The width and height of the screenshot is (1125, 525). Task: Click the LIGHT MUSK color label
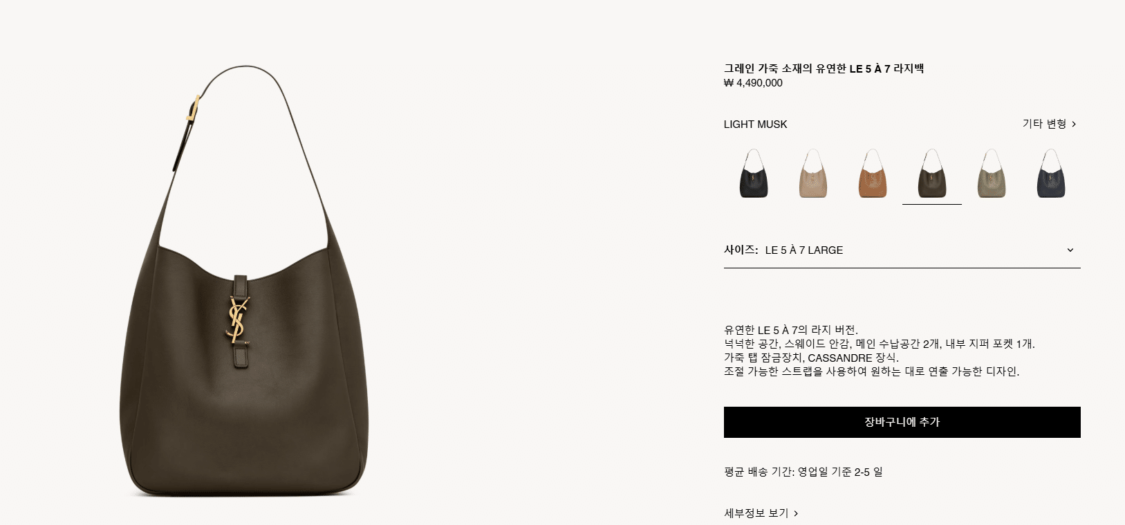click(x=755, y=125)
